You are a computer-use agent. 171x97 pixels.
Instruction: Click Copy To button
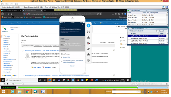[48, 46]
